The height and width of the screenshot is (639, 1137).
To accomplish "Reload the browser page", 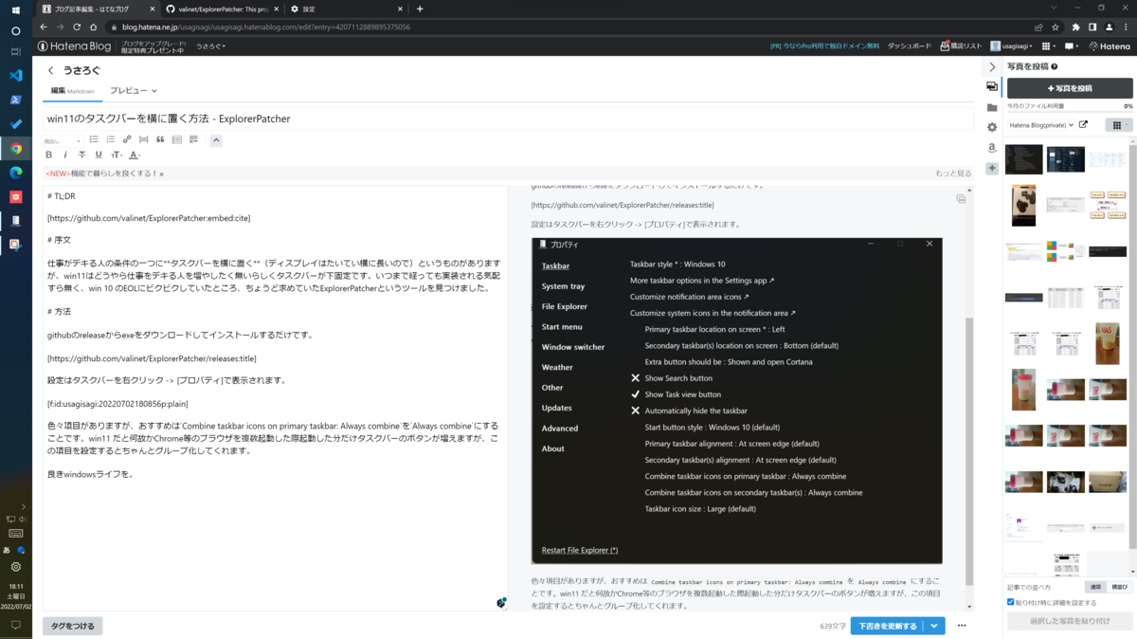I will [x=77, y=27].
